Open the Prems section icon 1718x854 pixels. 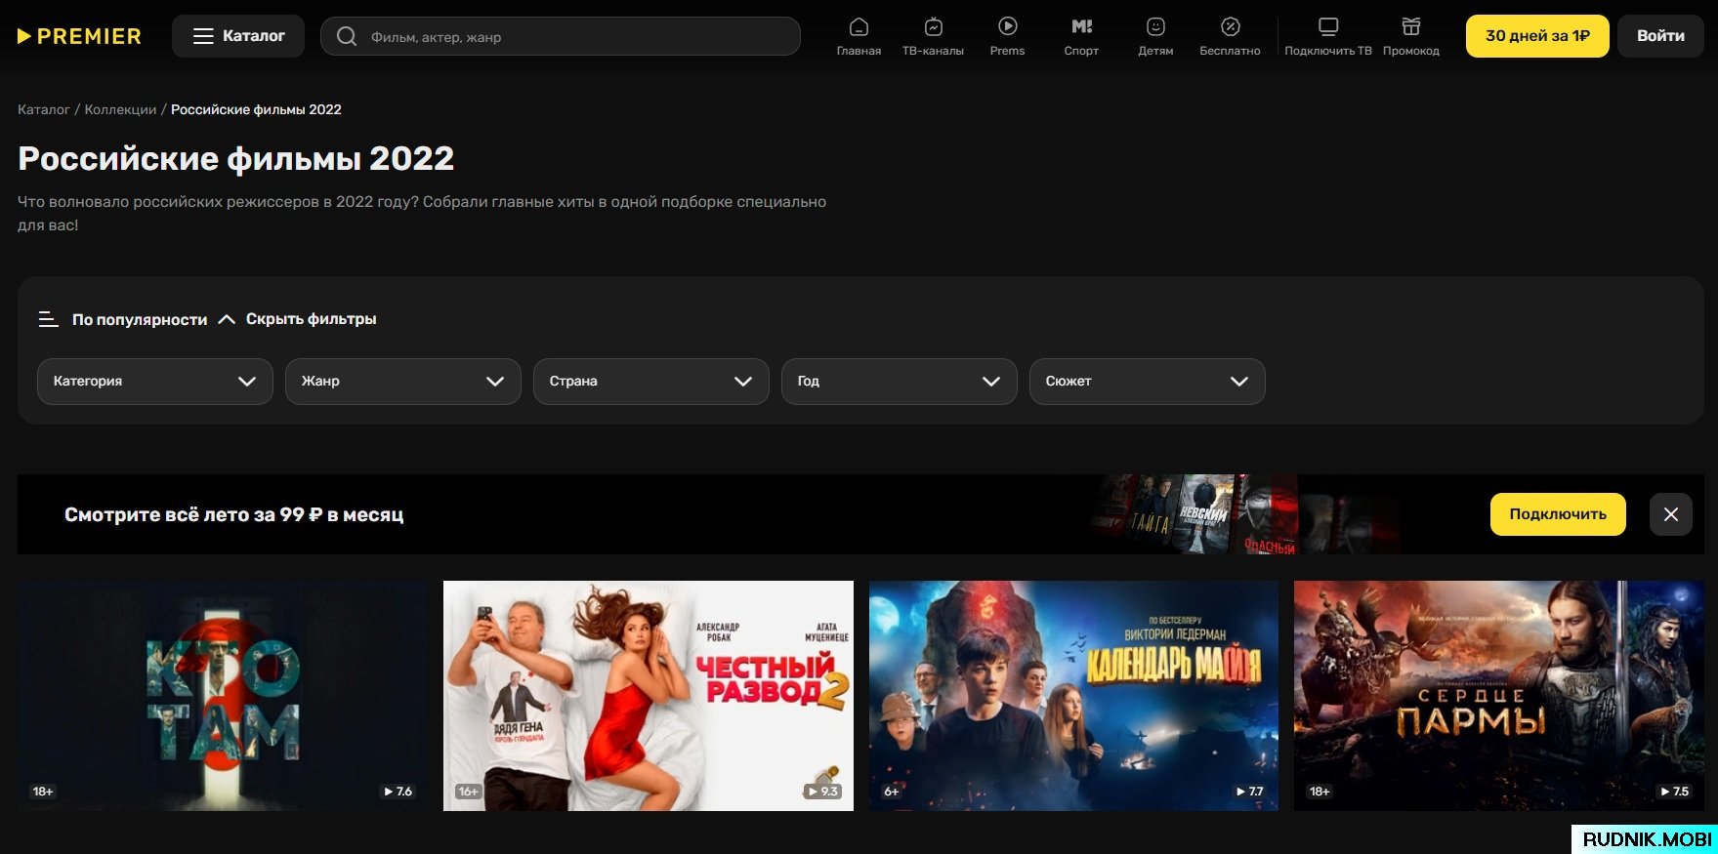1007,37
